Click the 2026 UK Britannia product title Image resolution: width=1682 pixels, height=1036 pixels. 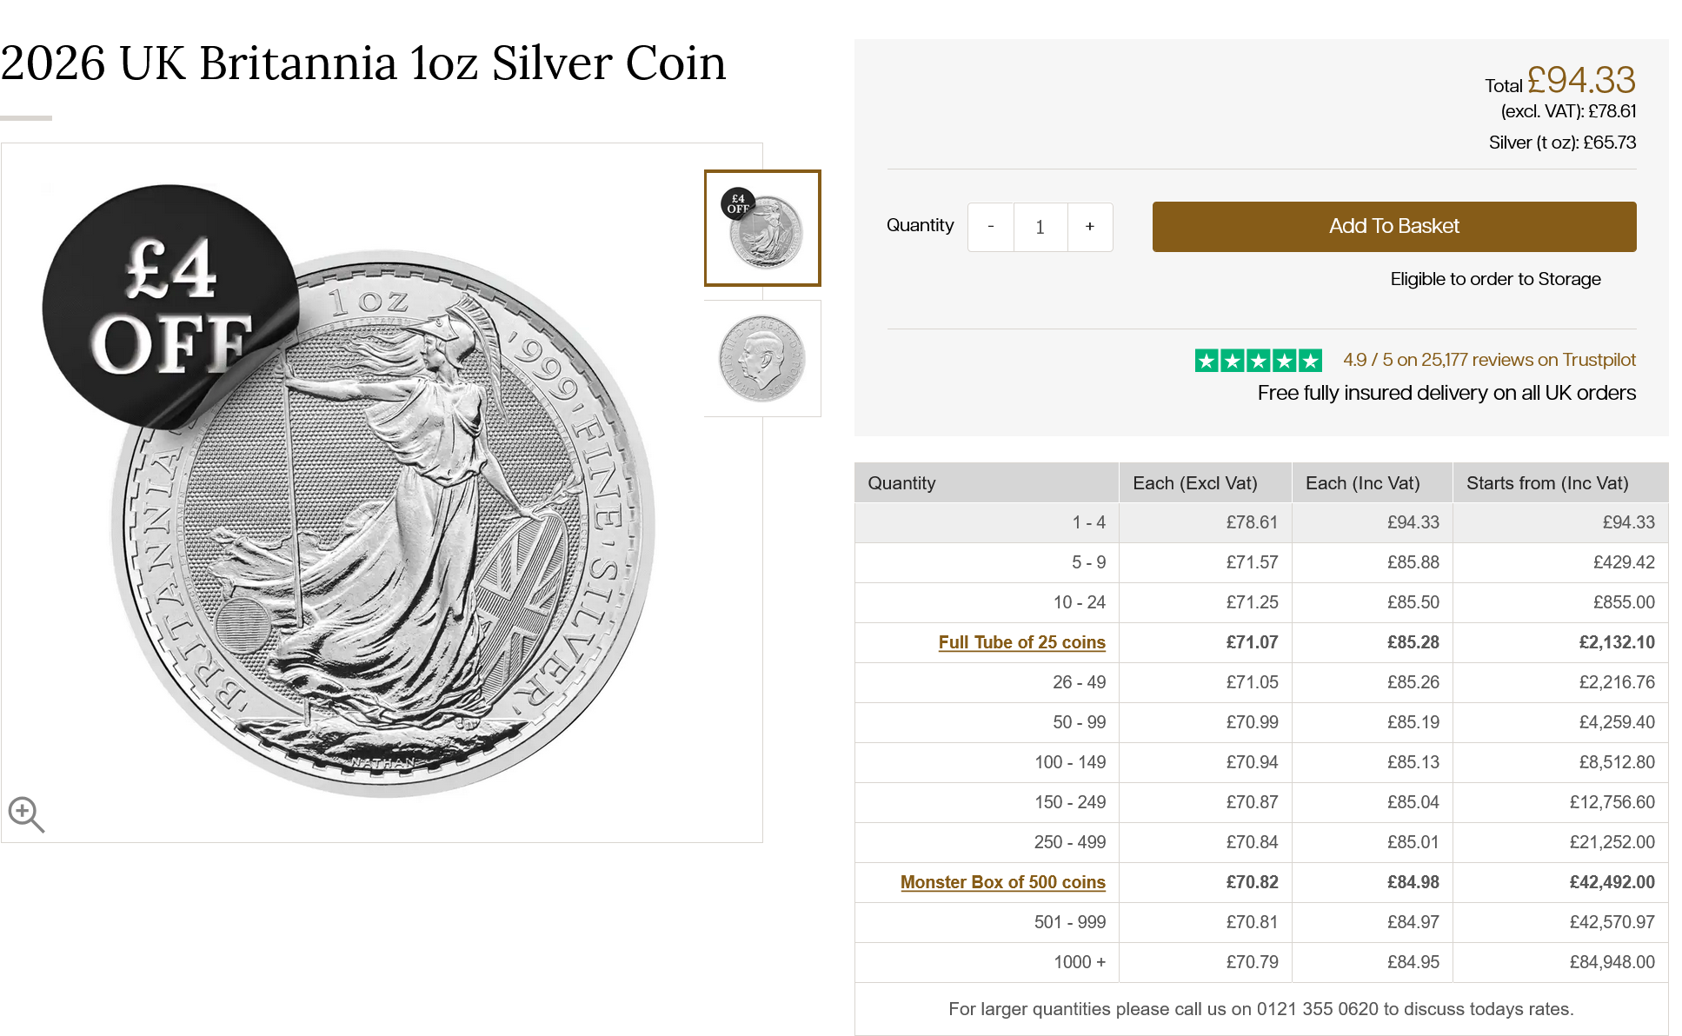pyautogui.click(x=363, y=63)
